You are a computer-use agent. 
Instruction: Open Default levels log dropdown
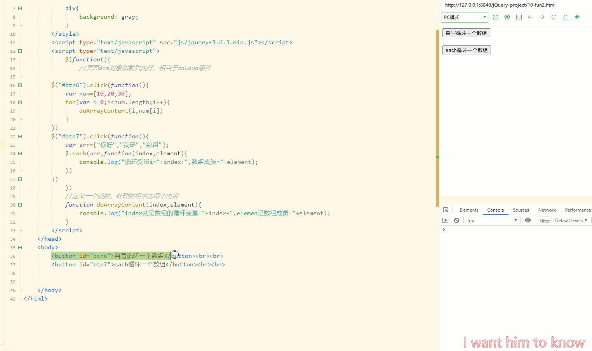click(571, 221)
